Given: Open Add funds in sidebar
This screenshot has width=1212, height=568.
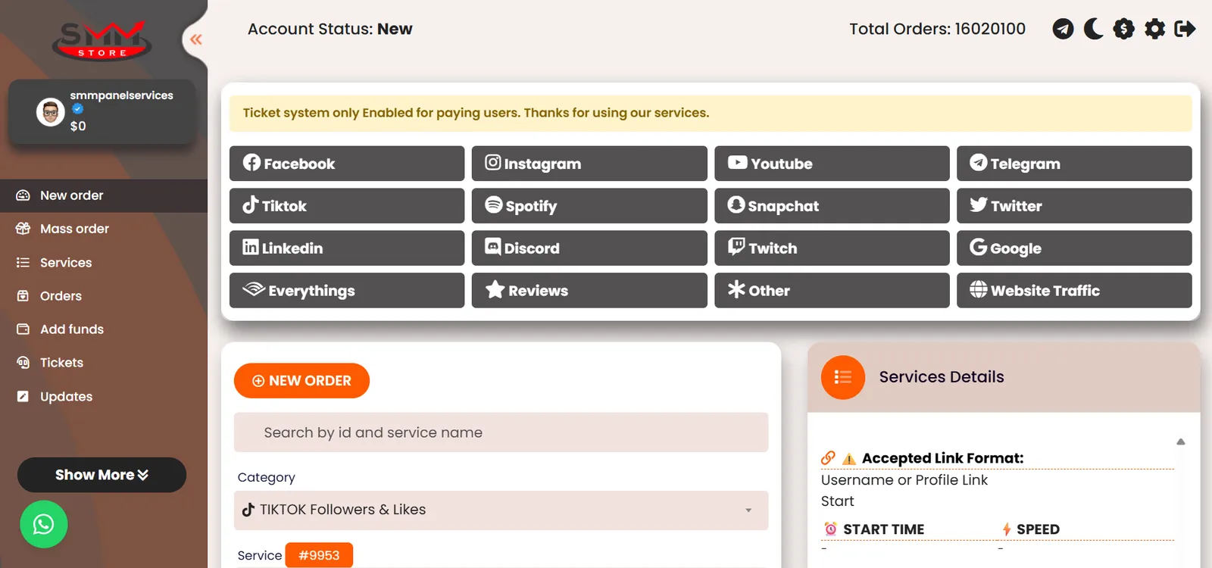Looking at the screenshot, I should [104, 329].
